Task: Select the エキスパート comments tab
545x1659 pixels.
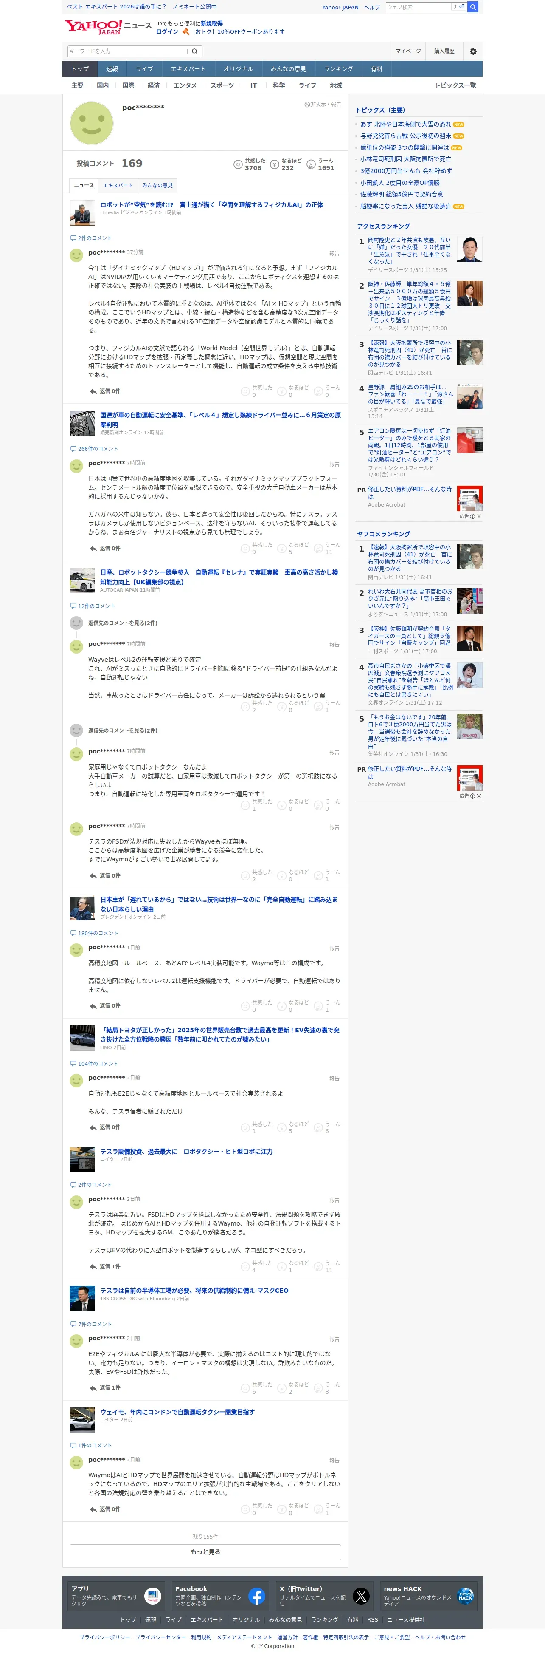Action: (118, 185)
